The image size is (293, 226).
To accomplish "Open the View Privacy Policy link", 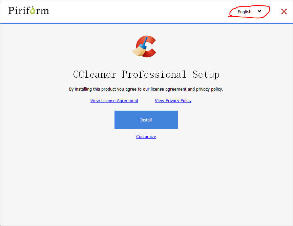I will pos(173,101).
